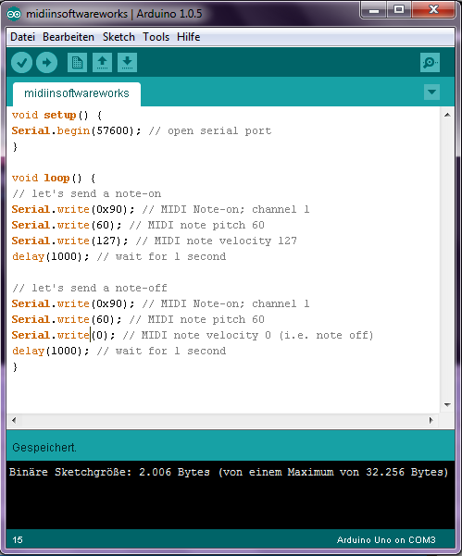This screenshot has height=556, width=462.
Task: Open the Tools menu
Action: tap(156, 37)
